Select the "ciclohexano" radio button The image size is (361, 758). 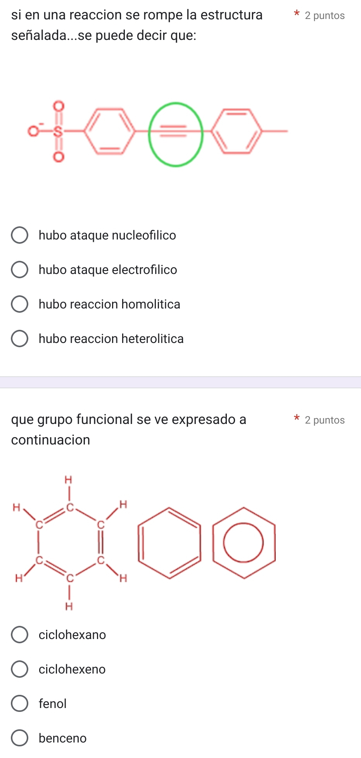pyautogui.click(x=19, y=635)
